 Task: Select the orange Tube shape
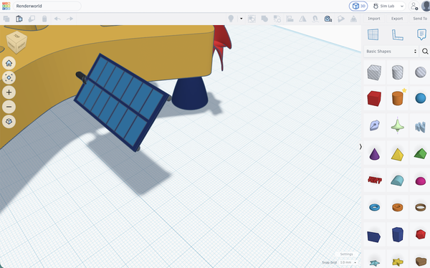pos(397,207)
